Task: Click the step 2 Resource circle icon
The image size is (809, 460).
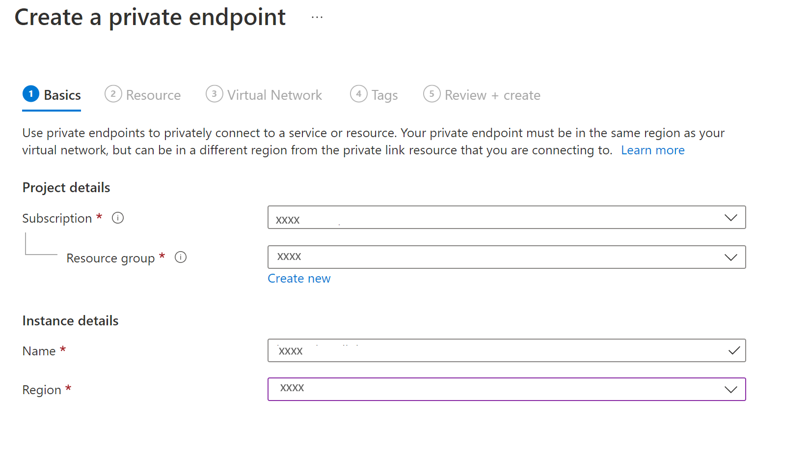Action: coord(113,94)
